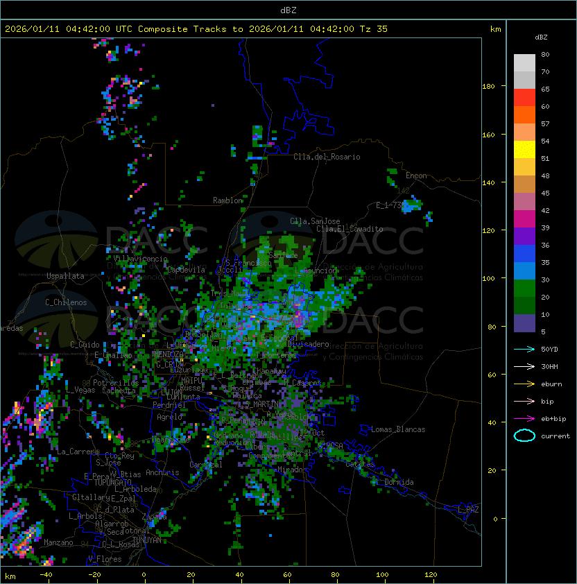Screen dimensions: 577x584
Task: Click the 'eb+bip' legend label
Action: point(553,419)
